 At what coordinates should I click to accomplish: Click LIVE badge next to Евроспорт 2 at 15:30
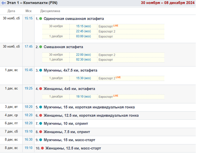[x=118, y=77]
